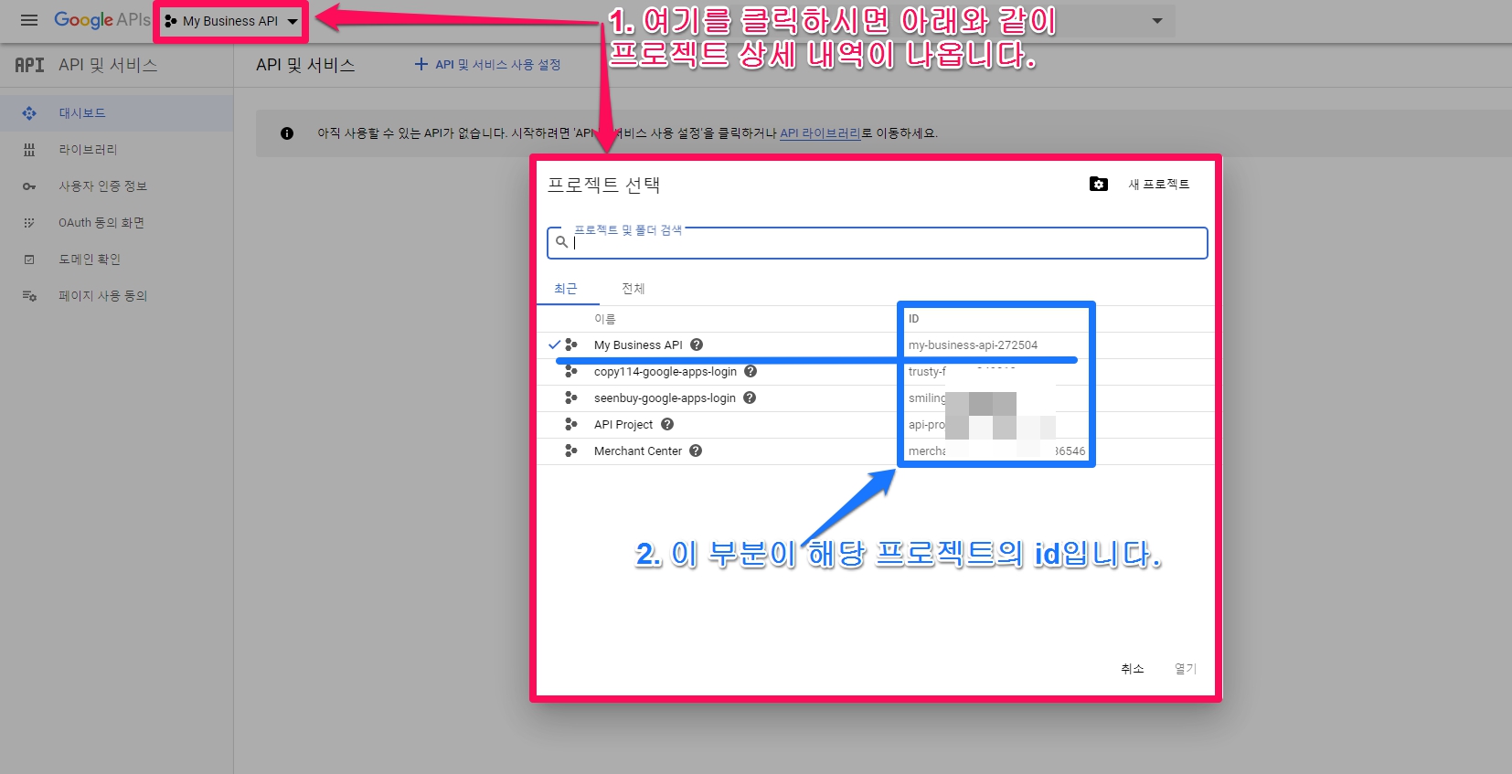This screenshot has height=774, width=1512.
Task: Click the OAuth consent screen icon
Action: click(x=29, y=223)
